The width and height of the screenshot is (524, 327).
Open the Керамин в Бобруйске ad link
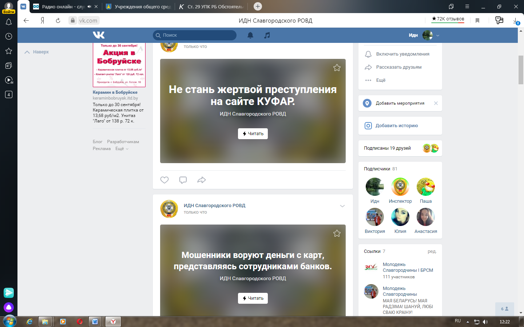point(115,92)
